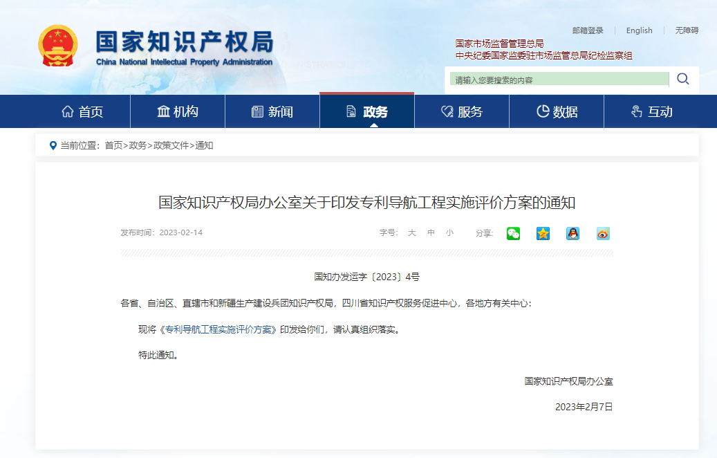Click the location pin icon in breadcrumb
Screen dimensions: 717x458
click(53, 145)
